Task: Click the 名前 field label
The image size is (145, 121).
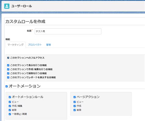Action: [29, 31]
